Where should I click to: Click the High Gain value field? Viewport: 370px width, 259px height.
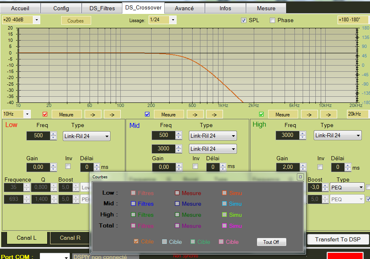288,167
